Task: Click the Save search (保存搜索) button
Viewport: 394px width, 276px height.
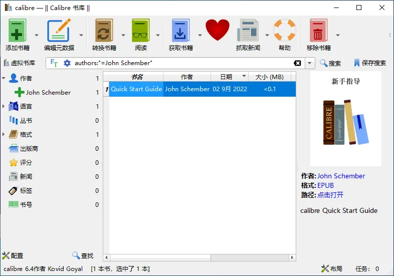Action: (x=370, y=63)
